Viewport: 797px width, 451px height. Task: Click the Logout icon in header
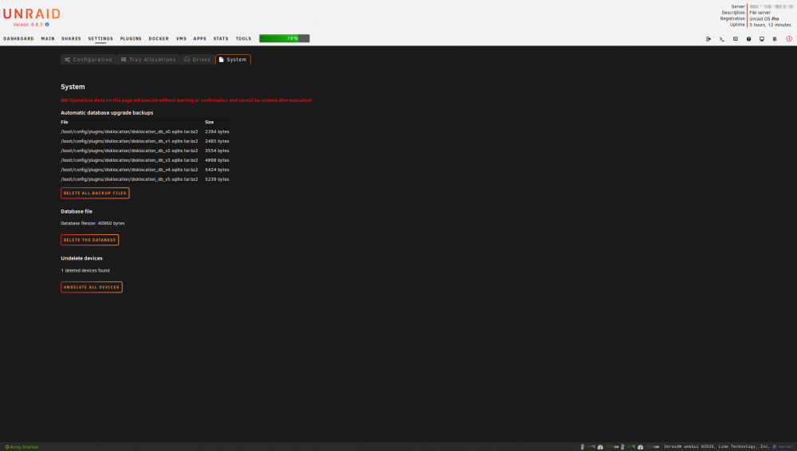708,38
